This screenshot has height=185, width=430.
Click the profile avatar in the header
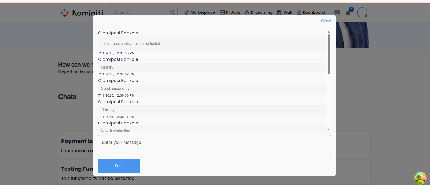point(362,12)
